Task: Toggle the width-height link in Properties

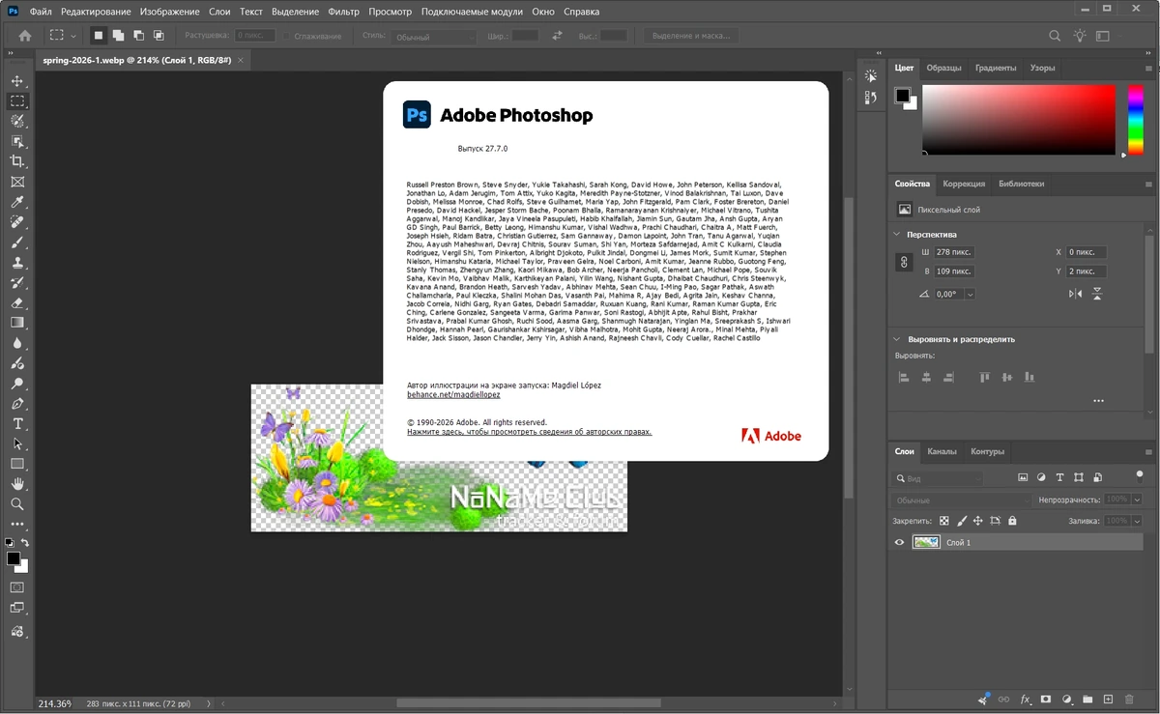Action: pyautogui.click(x=905, y=262)
